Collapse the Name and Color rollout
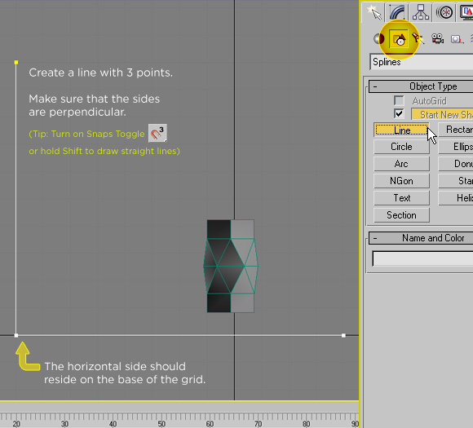Screen dimensions: 473x428 421,238
